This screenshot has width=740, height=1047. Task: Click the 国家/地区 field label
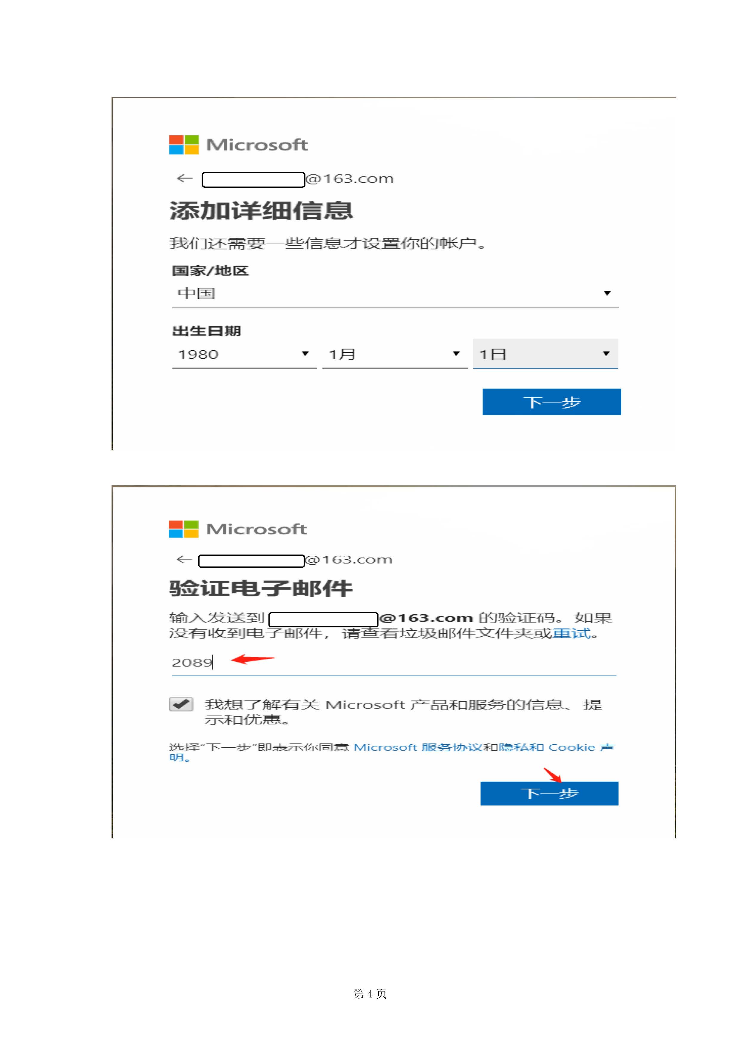coord(210,271)
